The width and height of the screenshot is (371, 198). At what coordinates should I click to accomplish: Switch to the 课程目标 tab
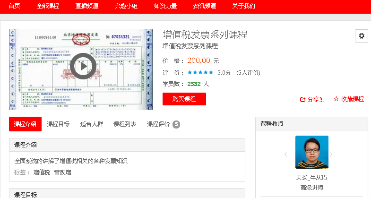pos(58,124)
